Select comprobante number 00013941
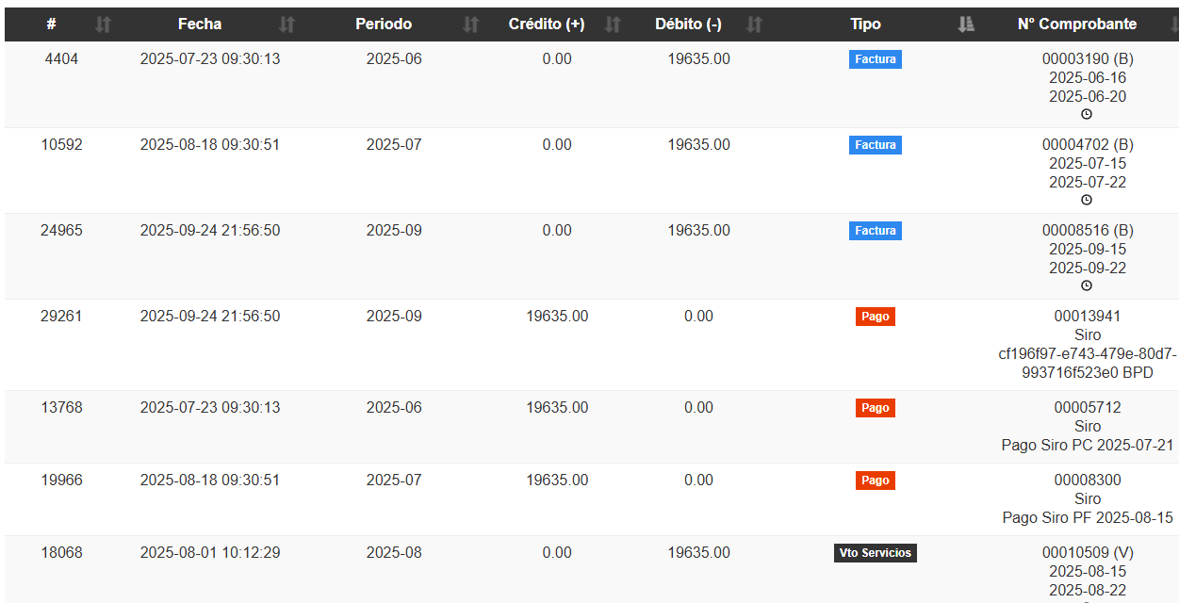This screenshot has width=1179, height=603. [1087, 317]
